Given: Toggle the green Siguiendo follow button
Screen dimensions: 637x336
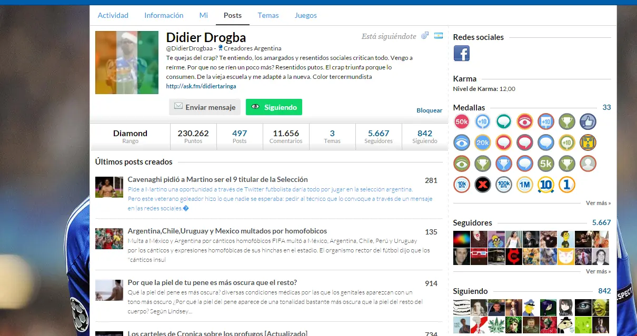Looking at the screenshot, I should [274, 107].
